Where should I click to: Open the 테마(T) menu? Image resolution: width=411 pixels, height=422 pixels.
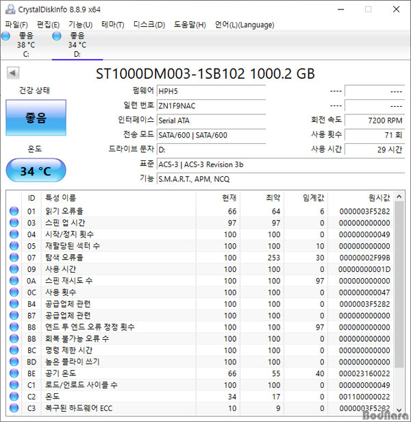pos(112,25)
